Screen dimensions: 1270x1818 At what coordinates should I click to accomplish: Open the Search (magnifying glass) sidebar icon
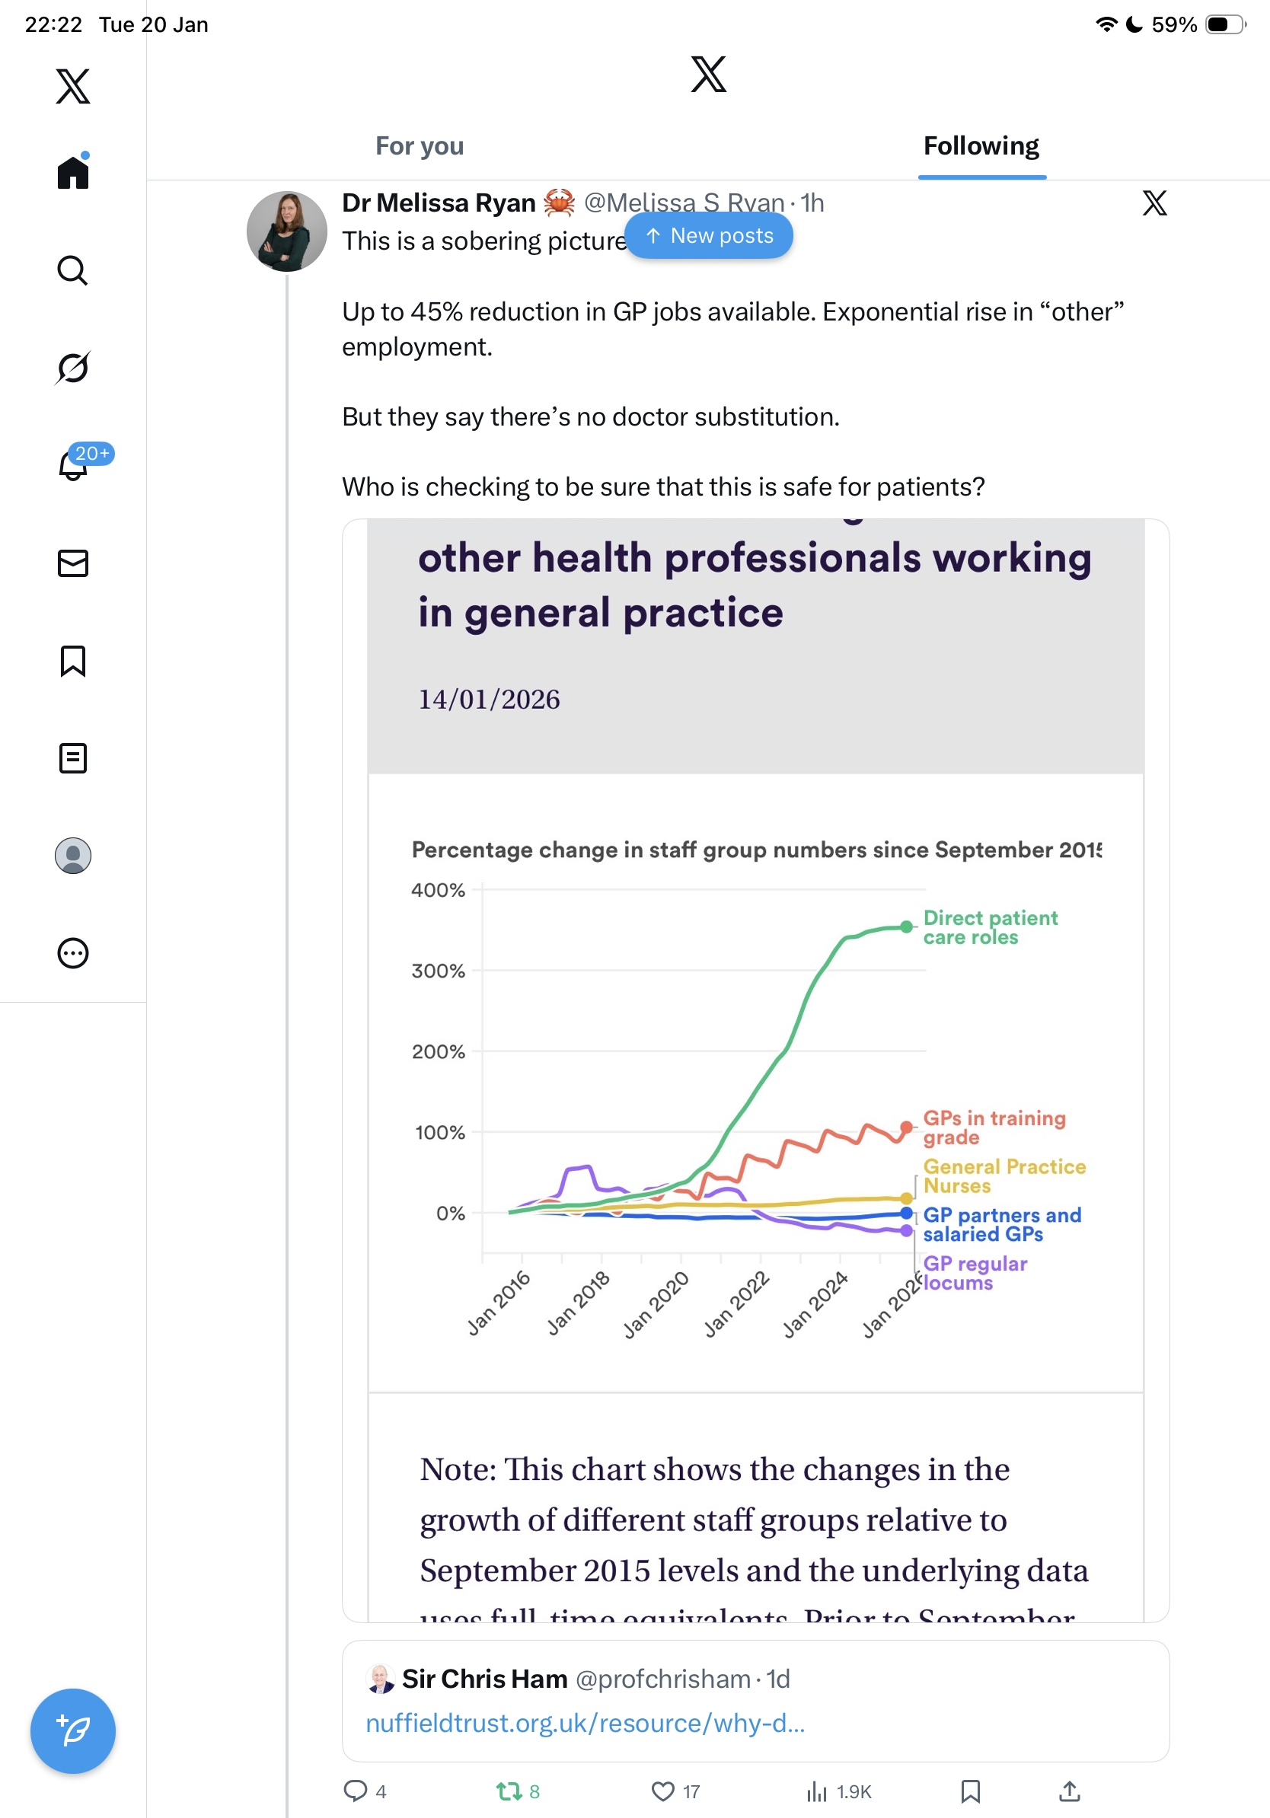[x=72, y=270]
